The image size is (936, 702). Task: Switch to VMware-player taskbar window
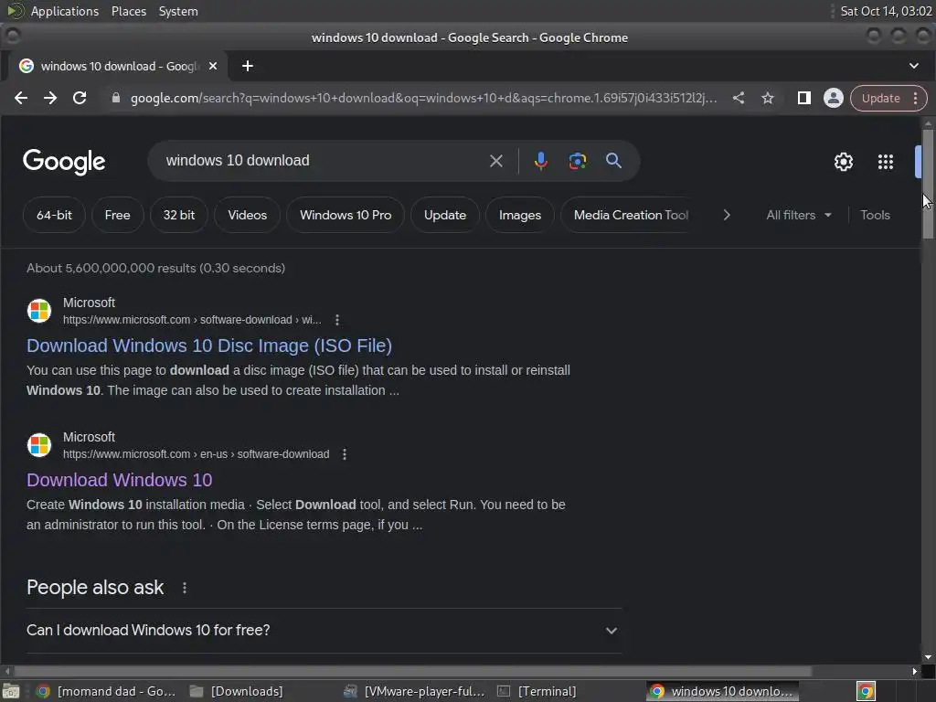click(416, 691)
